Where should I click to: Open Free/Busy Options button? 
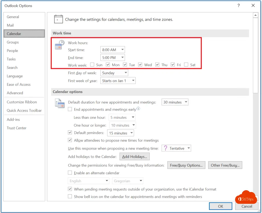tap(186, 165)
